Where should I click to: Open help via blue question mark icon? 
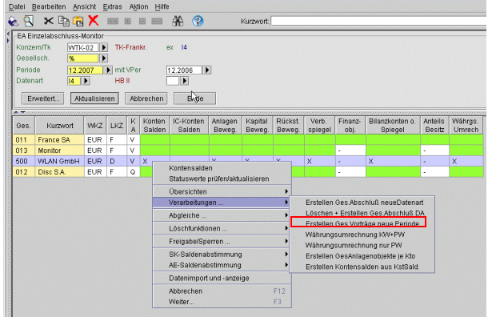[198, 21]
